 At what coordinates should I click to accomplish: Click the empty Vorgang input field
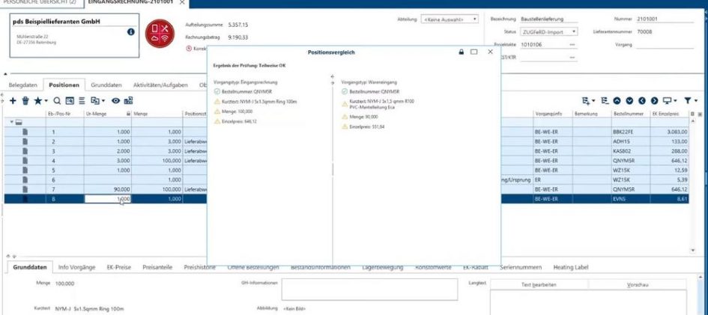665,45
